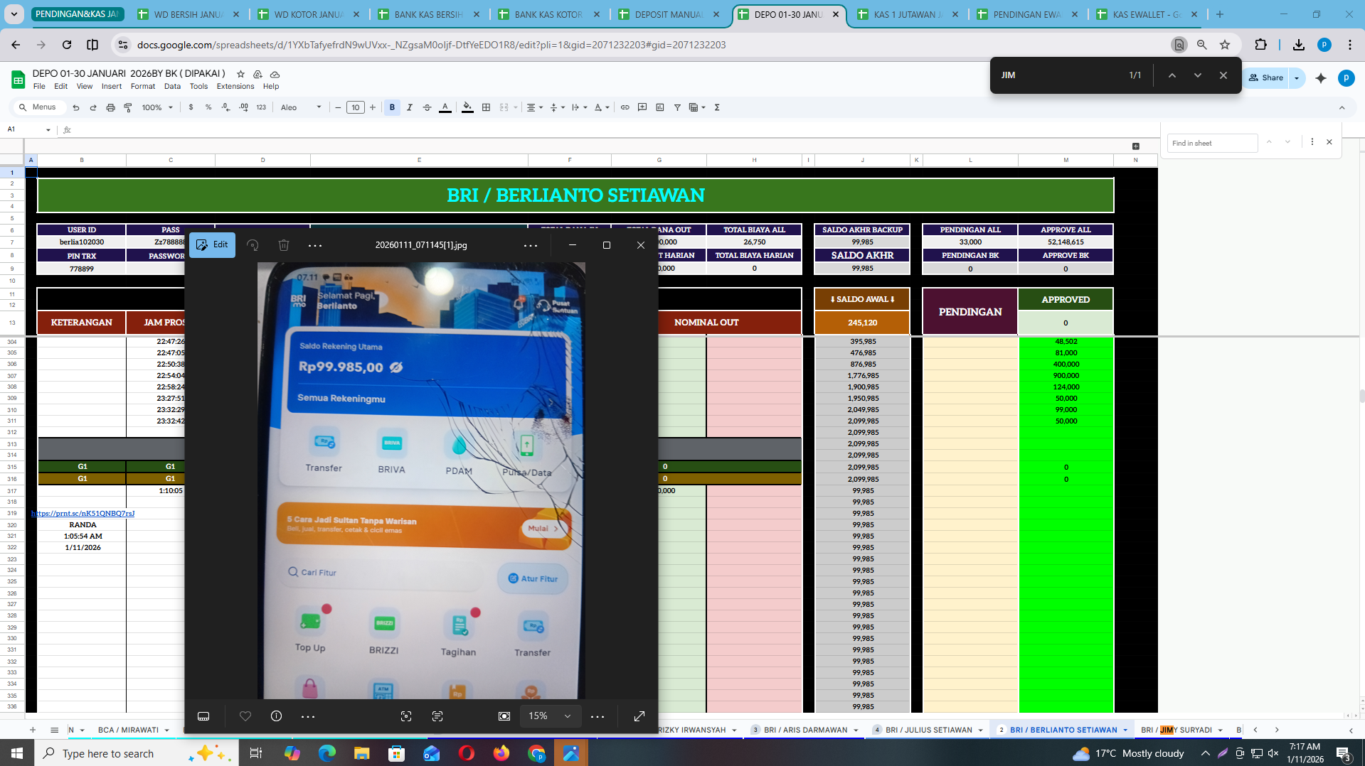Rotate the photo in Photos viewer

click(253, 245)
